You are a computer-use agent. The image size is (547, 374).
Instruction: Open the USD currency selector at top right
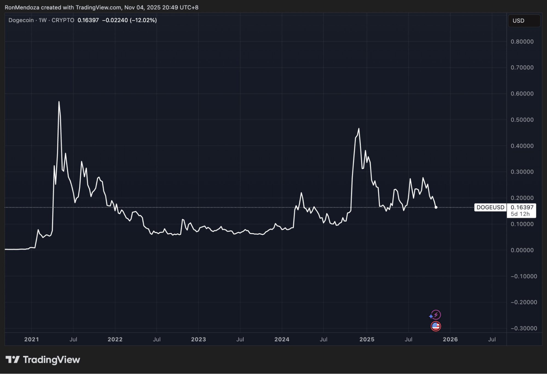tap(524, 20)
